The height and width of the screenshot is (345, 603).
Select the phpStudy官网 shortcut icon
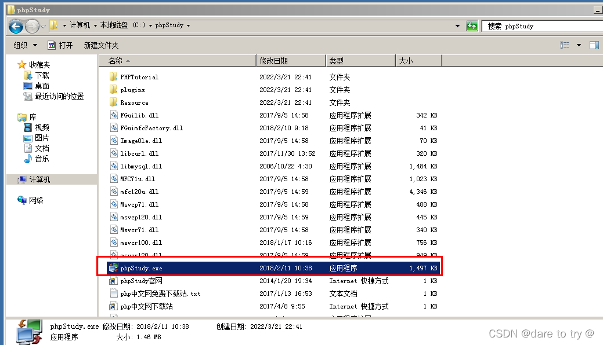tap(113, 281)
